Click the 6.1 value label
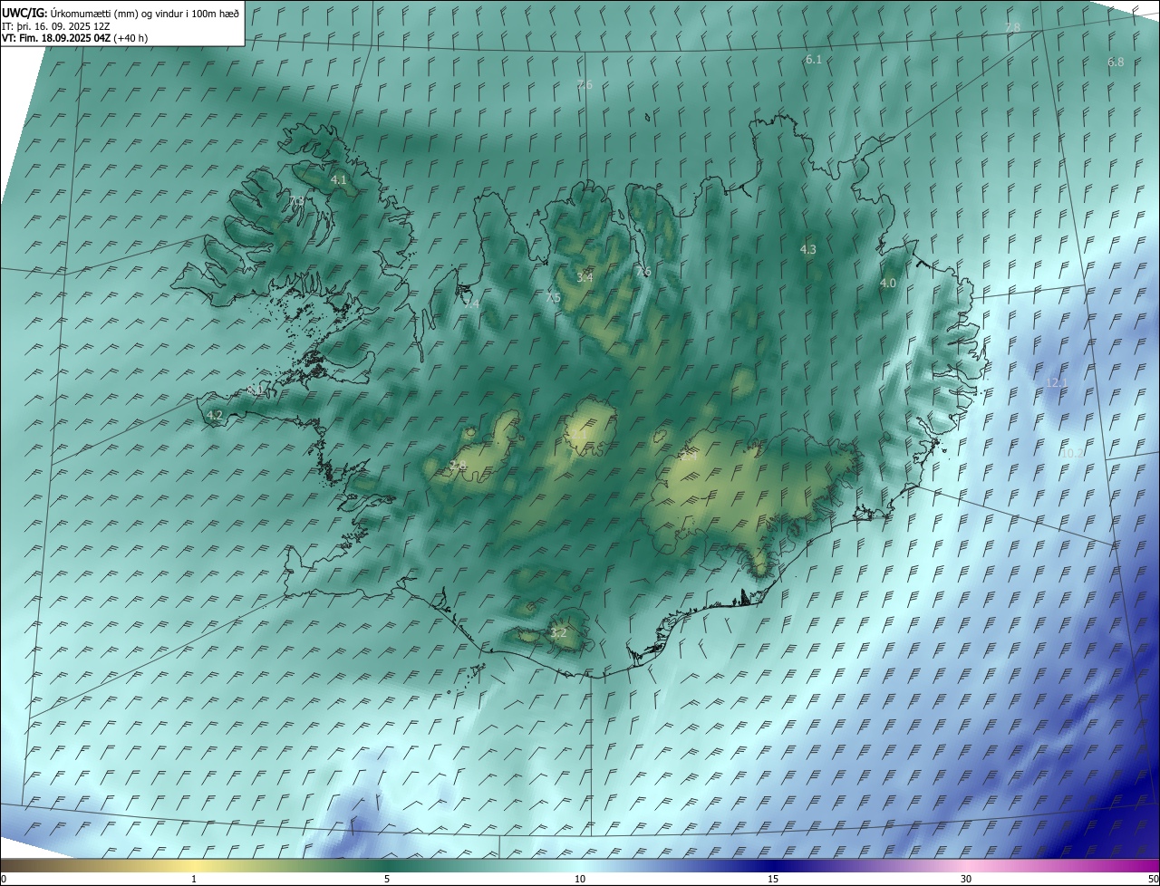Screen dimensions: 1160x886 click(x=814, y=59)
